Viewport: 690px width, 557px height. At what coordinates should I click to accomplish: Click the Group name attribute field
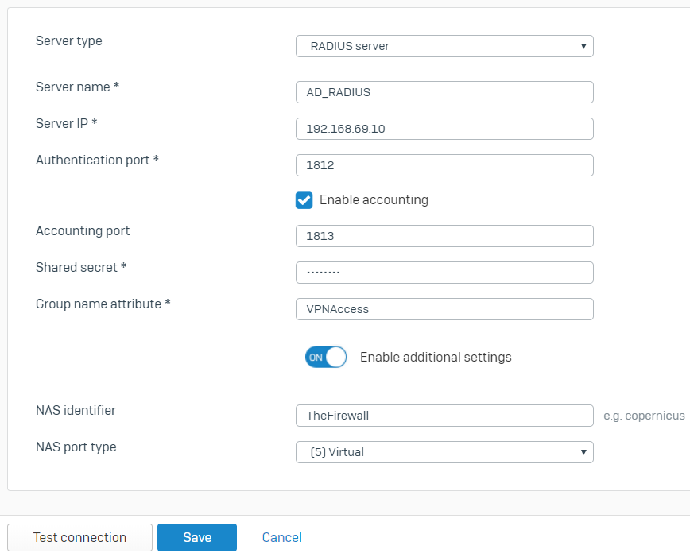[x=444, y=309]
